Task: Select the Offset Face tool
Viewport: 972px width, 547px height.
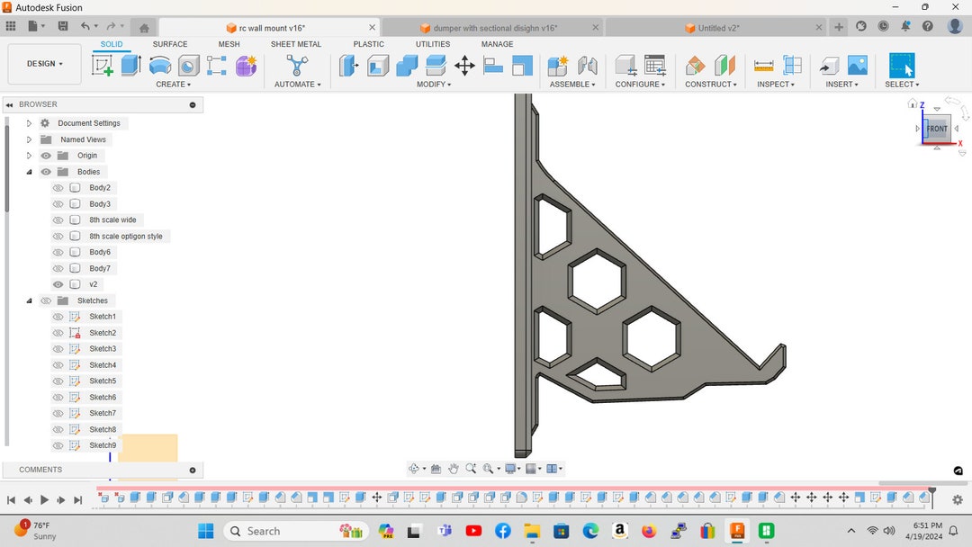Action: point(436,65)
